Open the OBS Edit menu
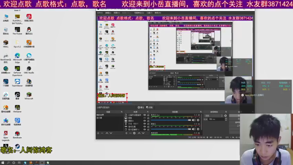Viewport: 293px width, 165px height. pyautogui.click(x=108, y=13)
